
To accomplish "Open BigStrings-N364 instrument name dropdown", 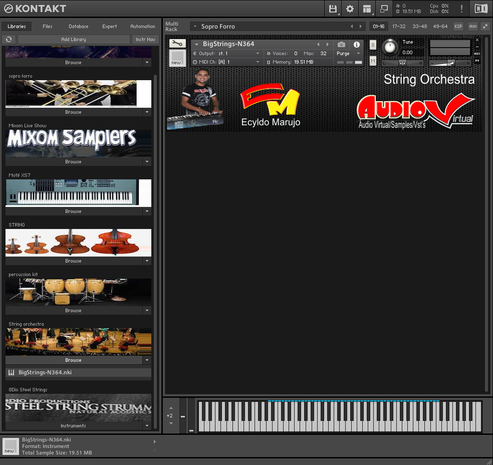I will click(196, 44).
